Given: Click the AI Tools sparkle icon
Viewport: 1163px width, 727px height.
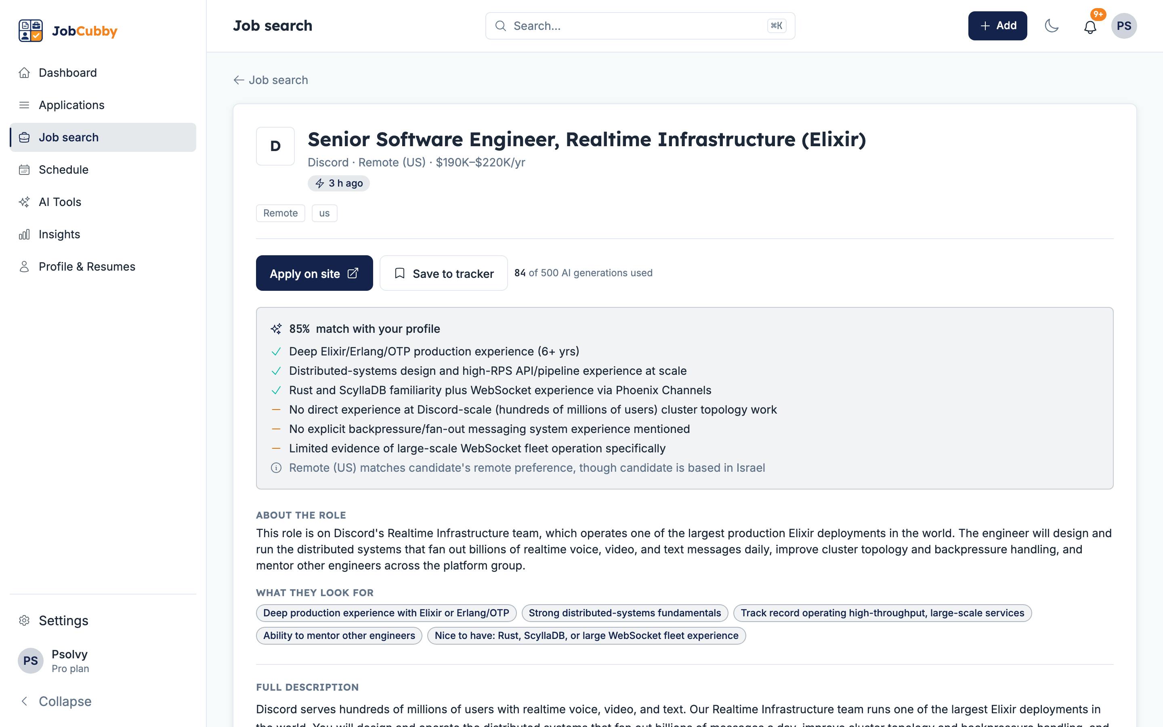Looking at the screenshot, I should click(x=24, y=202).
